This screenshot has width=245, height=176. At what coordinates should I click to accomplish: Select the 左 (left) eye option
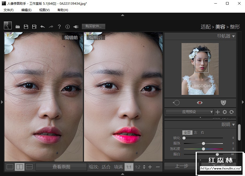[x=196, y=133]
